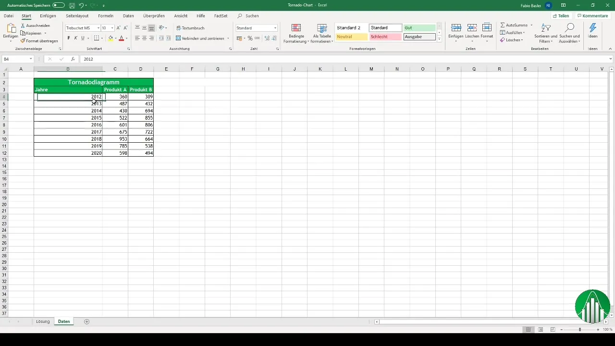This screenshot has width=615, height=346.
Task: Click the thousands separator 000 icon
Action: (257, 38)
